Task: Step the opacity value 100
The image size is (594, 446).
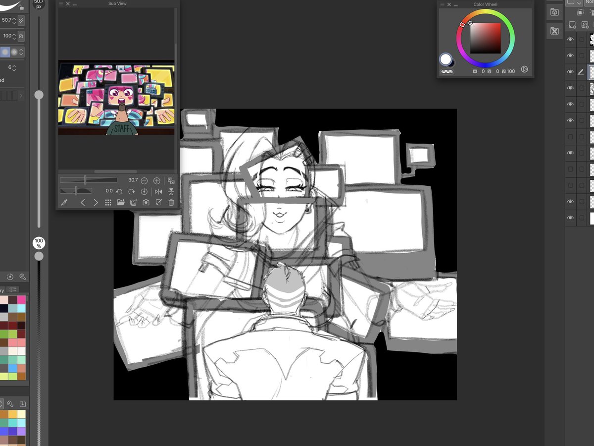Action: (x=14, y=36)
